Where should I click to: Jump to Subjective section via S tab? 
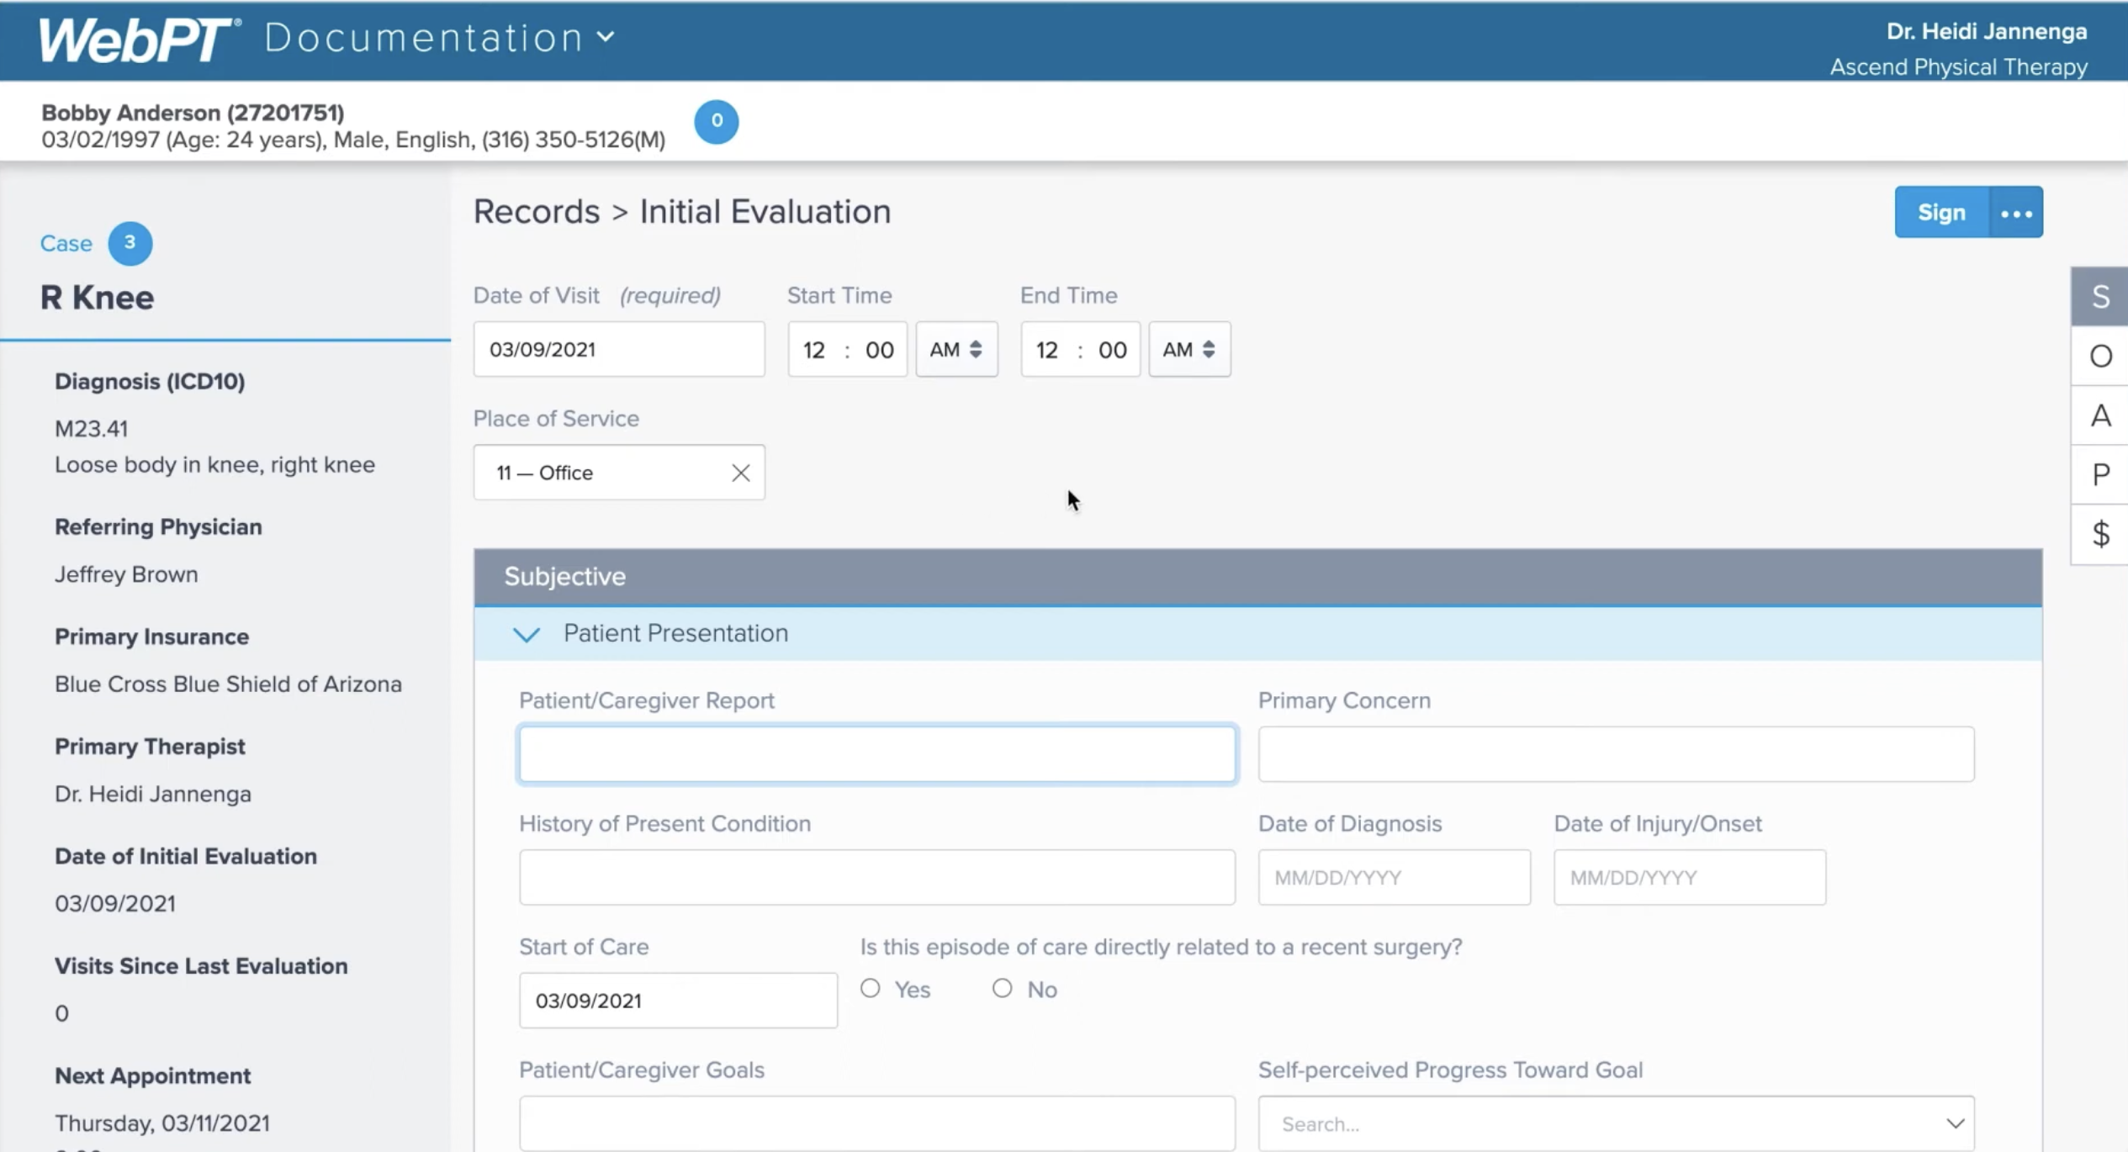[x=2100, y=296]
